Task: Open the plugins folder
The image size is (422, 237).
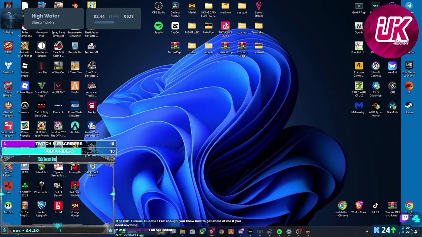Action: [208, 48]
